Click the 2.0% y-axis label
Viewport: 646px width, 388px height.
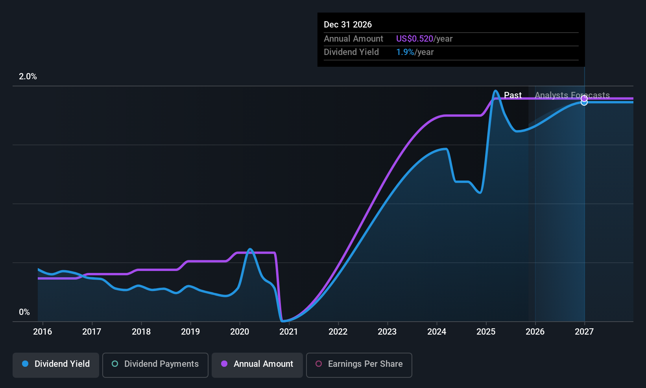coord(28,77)
